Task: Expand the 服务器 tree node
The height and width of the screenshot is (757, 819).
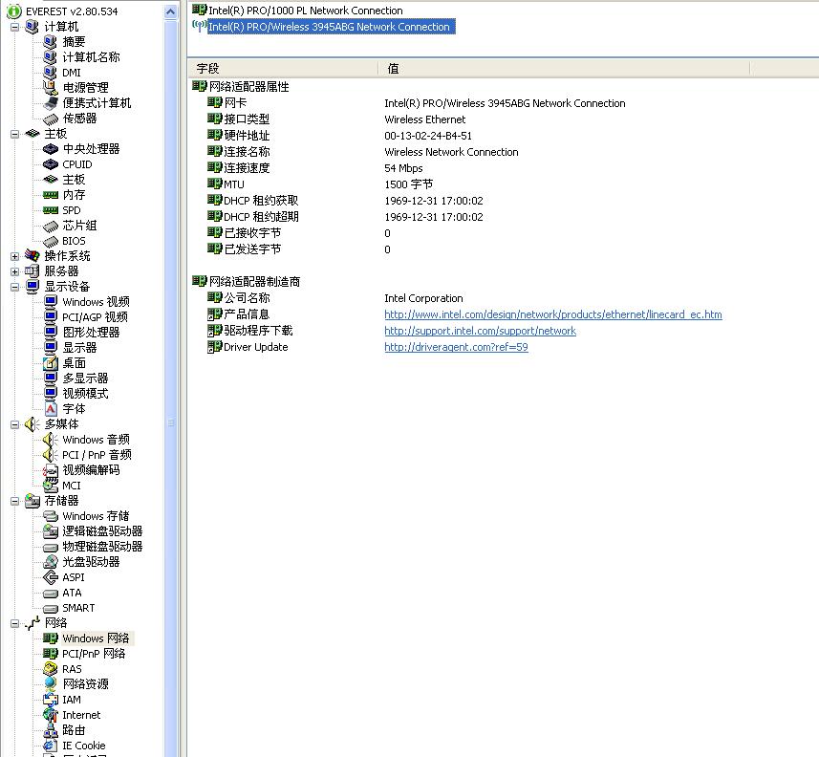Action: pyautogui.click(x=15, y=271)
